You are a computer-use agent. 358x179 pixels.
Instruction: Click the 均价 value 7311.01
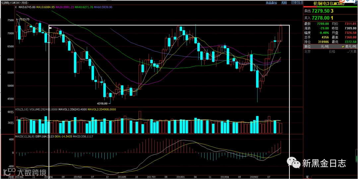[x=351, y=24]
